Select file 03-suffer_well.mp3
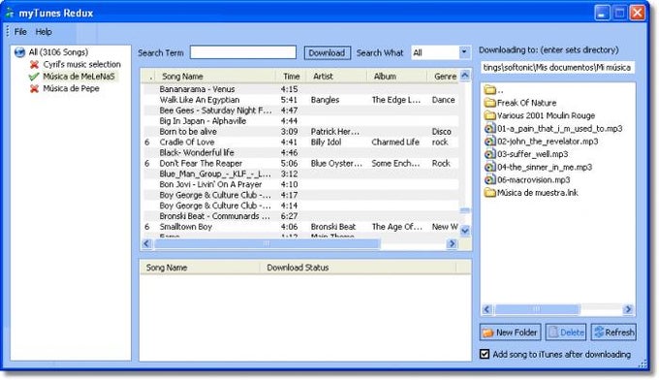 coord(532,154)
